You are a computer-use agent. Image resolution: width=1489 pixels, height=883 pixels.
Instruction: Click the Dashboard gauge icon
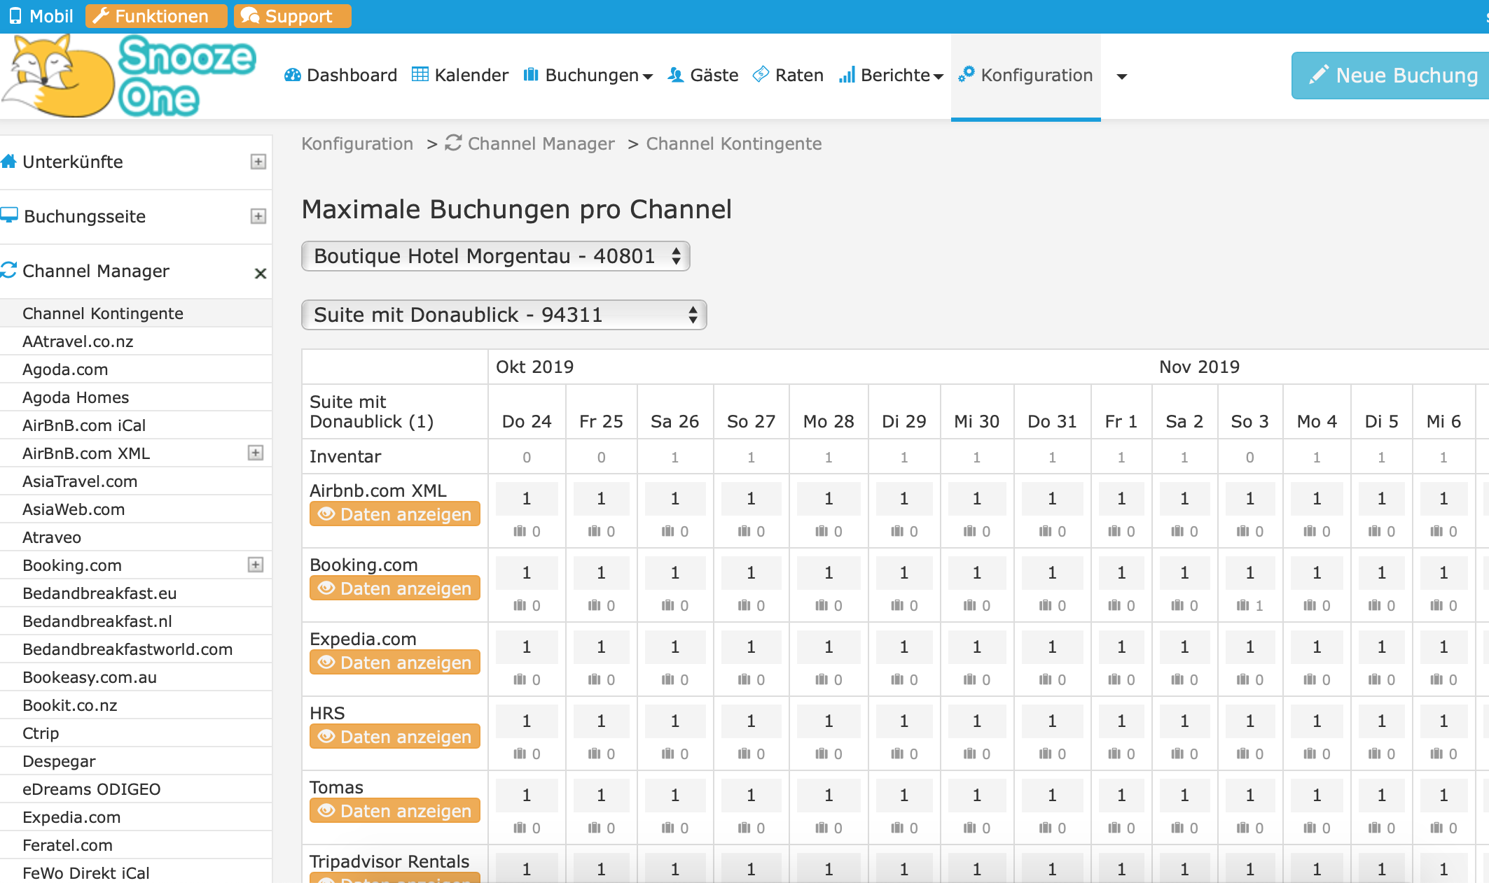click(x=292, y=75)
